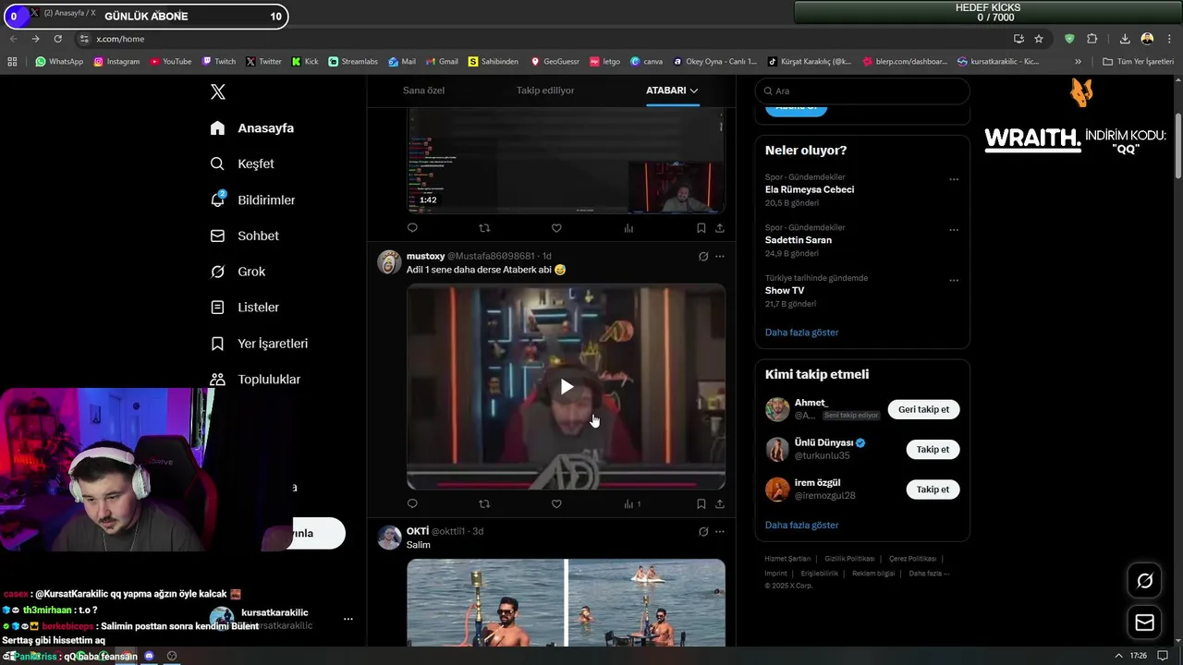Open OKTİ profile avatar
The image size is (1183, 665).
tap(389, 538)
